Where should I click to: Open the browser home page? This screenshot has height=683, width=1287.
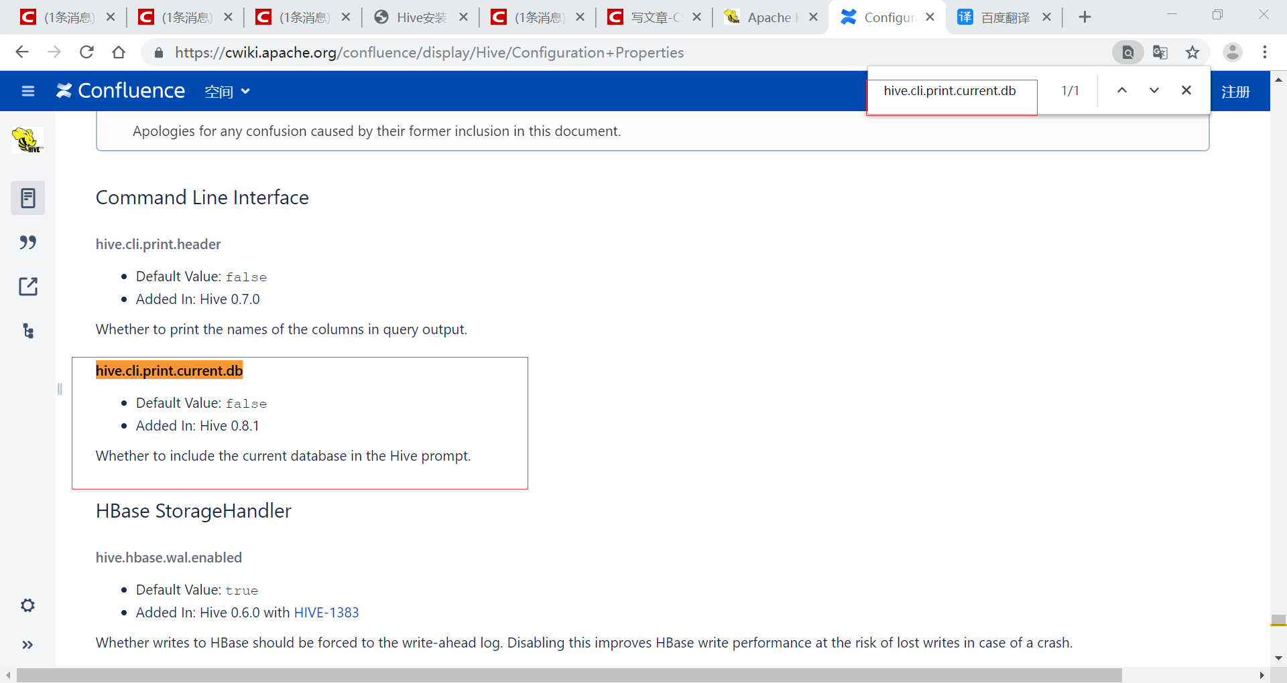click(x=119, y=52)
